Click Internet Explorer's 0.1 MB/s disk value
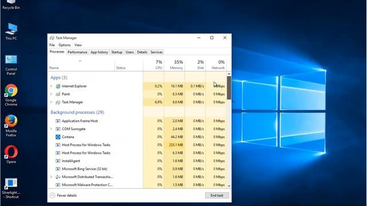 197,86
